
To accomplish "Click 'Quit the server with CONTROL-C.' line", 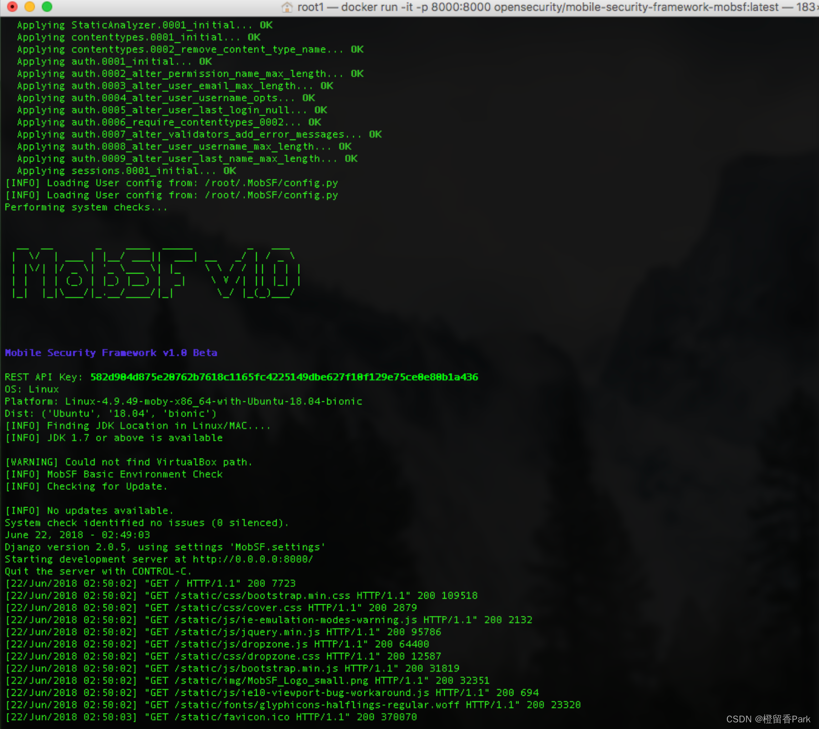I will [98, 572].
